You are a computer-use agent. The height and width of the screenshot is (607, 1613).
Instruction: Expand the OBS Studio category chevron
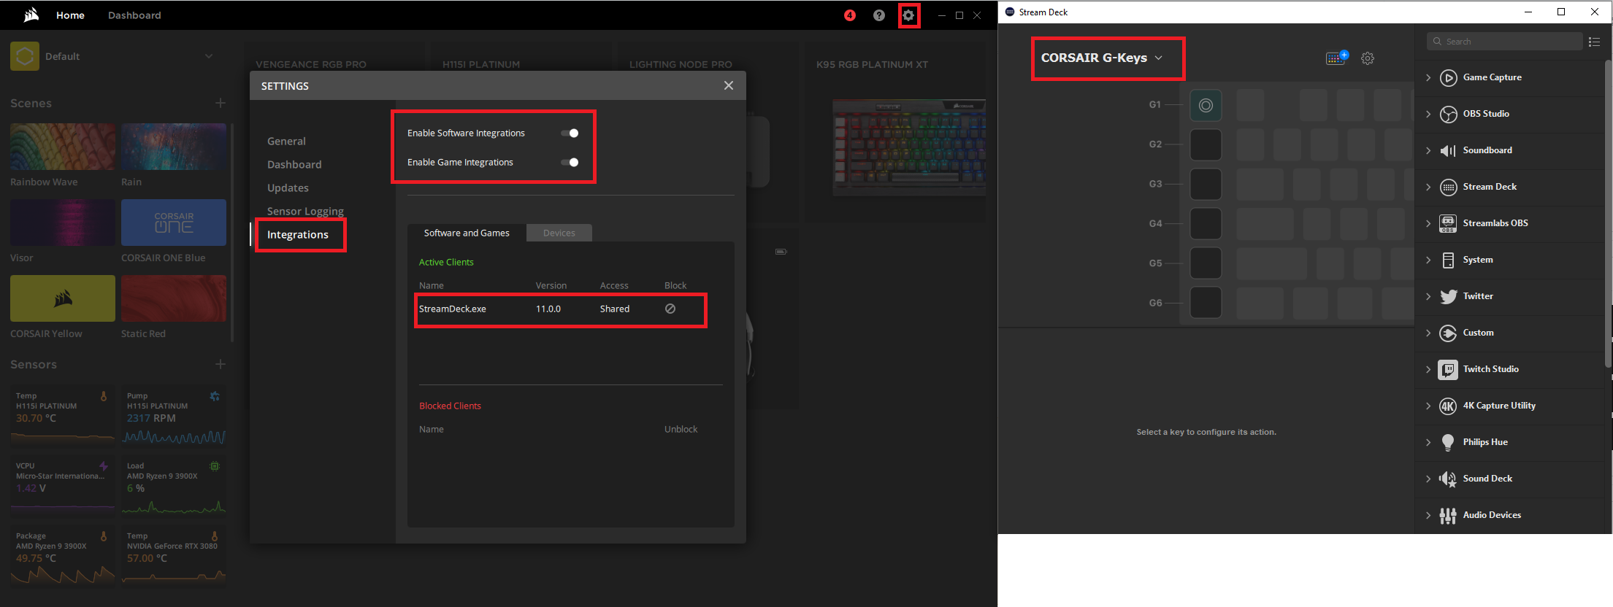pos(1428,114)
